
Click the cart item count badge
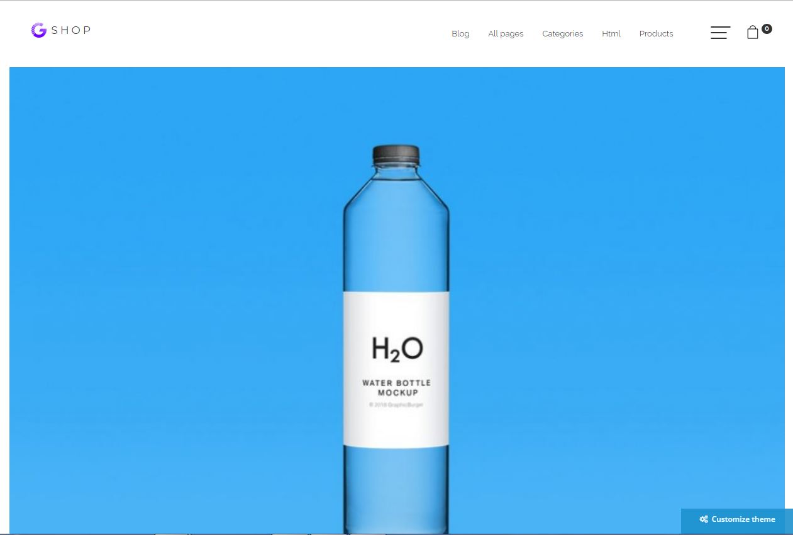(x=767, y=29)
